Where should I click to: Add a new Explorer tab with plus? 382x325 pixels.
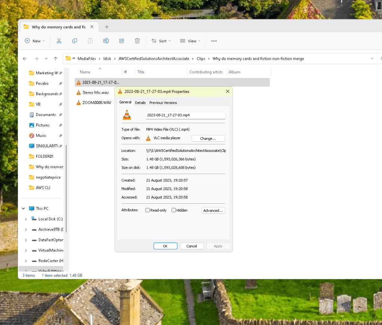107,27
